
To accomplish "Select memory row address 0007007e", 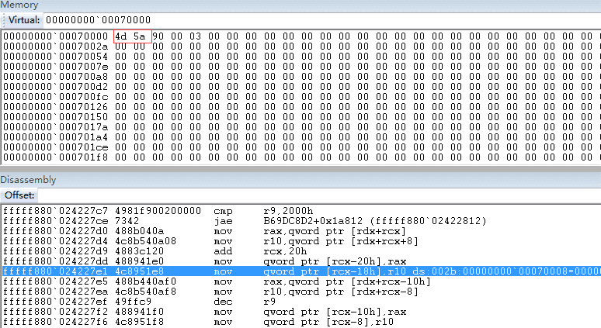I will [x=56, y=67].
